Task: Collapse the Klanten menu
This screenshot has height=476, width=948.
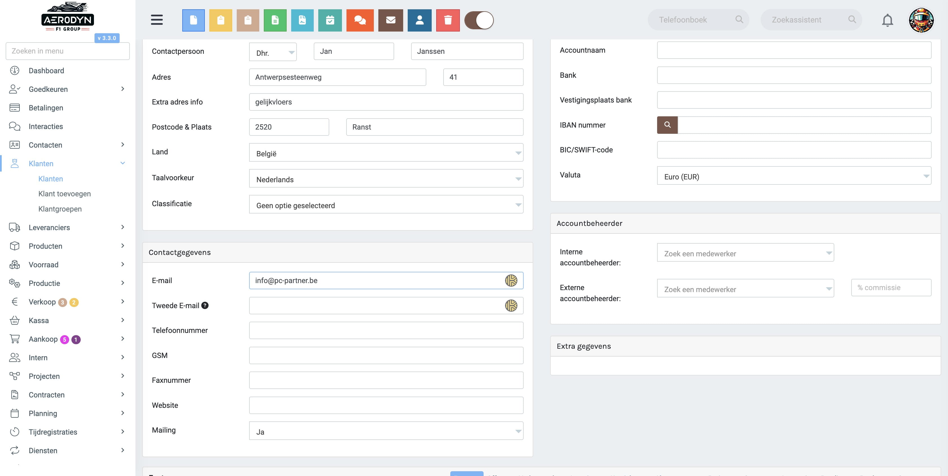Action: point(68,163)
